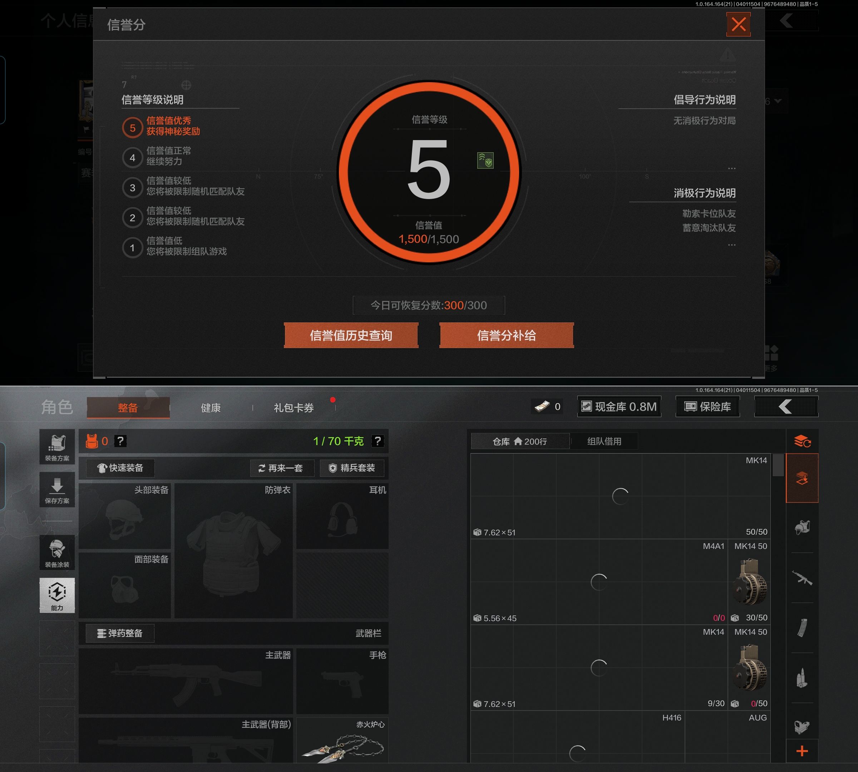Click the 信誉值历史查询 button
Viewport: 858px width, 772px height.
point(351,336)
